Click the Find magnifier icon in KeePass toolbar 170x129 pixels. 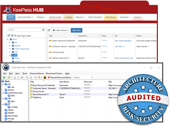click(x=36, y=77)
